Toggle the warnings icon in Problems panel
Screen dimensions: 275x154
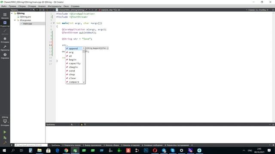[82, 124]
